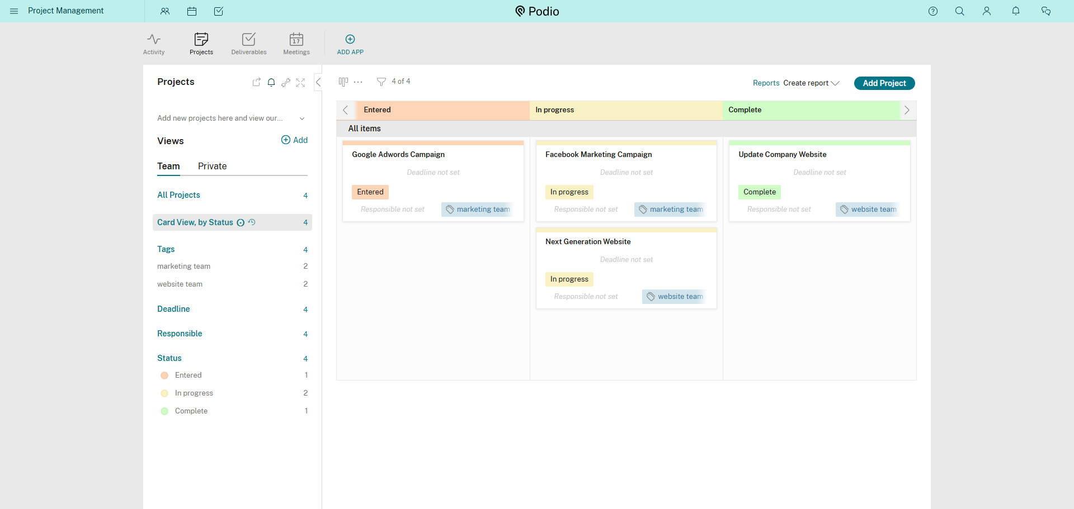This screenshot has height=509, width=1074.
Task: Toggle the Complete status filter
Action: (191, 411)
